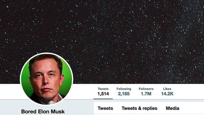This screenshot has width=204, height=115.
Task: Click the white ring border of the avatar
Action: coord(46,53)
